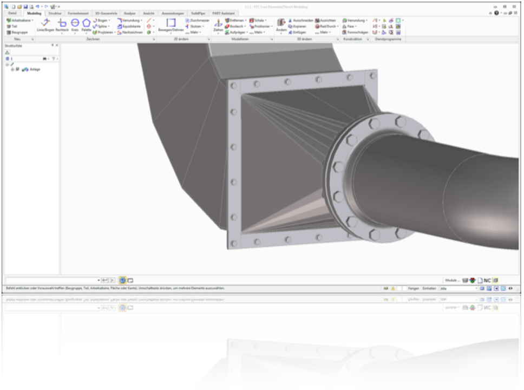Expand the Anlage tree node
Viewport: 524px width, 390px height.
click(12, 69)
